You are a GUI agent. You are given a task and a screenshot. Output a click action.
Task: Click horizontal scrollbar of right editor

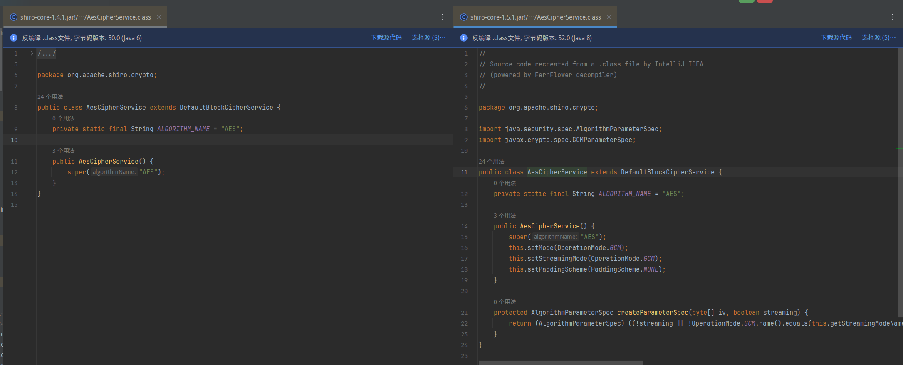point(561,363)
